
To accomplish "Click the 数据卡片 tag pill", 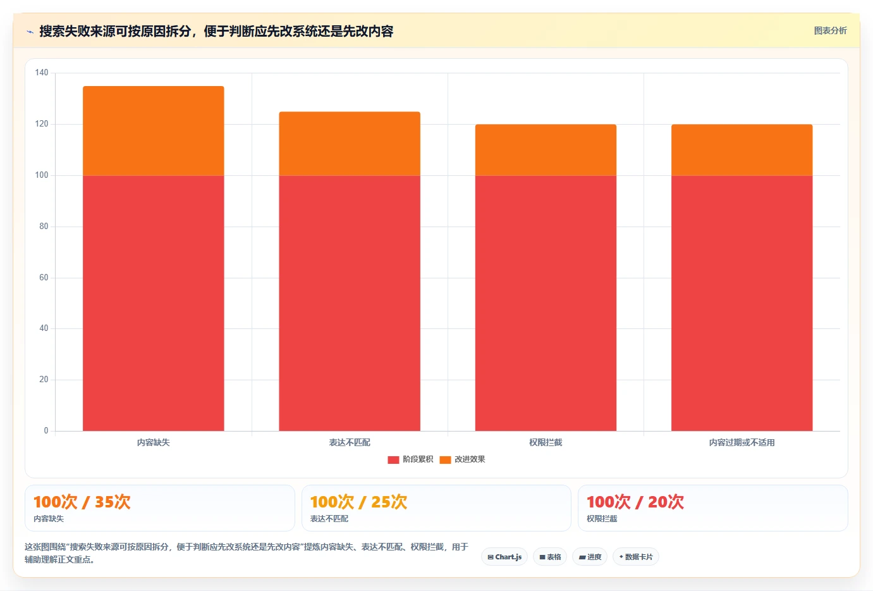I will [x=636, y=557].
